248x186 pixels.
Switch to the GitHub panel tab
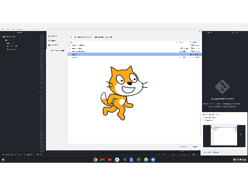click(235, 33)
